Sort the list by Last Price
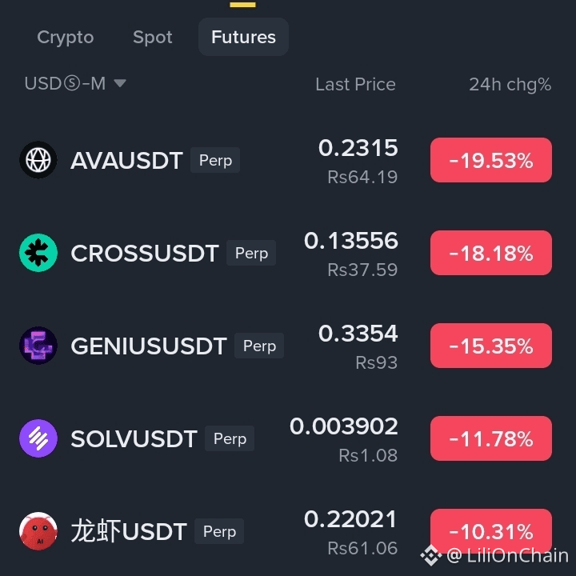Viewport: 576px width, 576px height. [355, 85]
